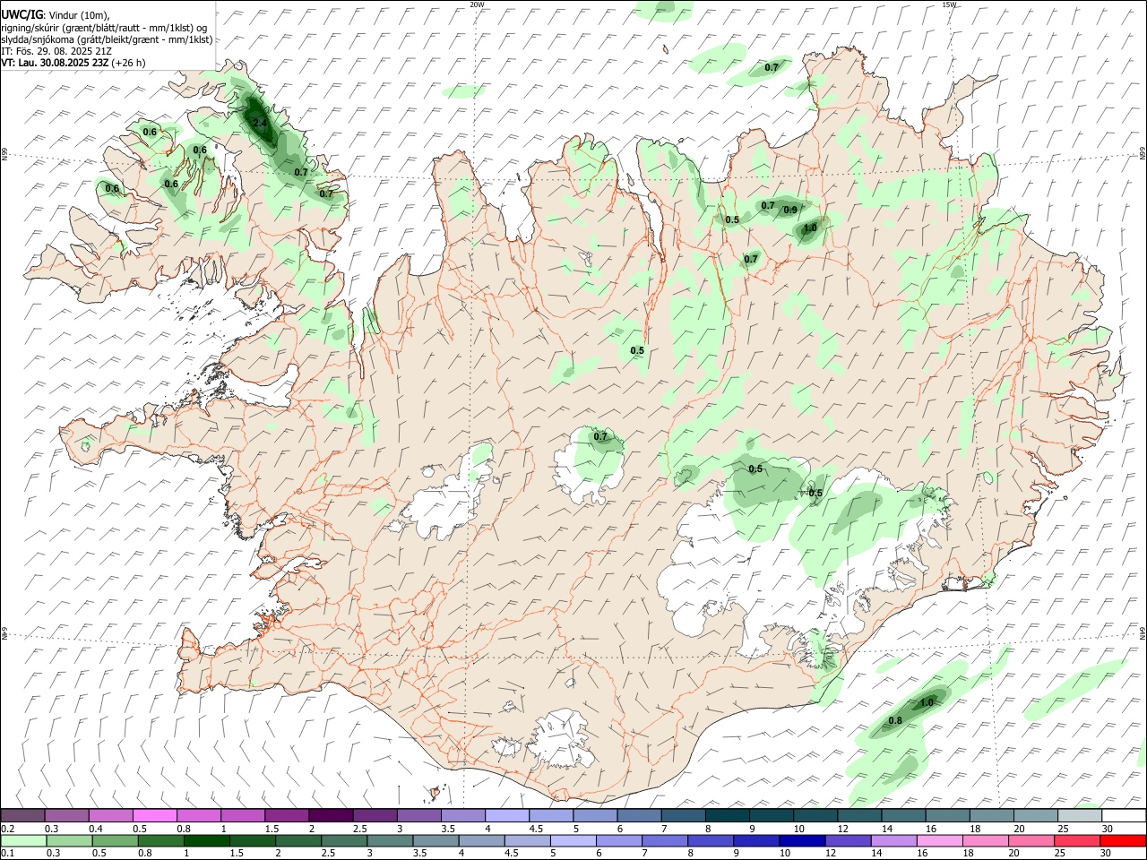Select the 15W longitude label on the top border
This screenshot has height=860, width=1147.
tap(948, 4)
